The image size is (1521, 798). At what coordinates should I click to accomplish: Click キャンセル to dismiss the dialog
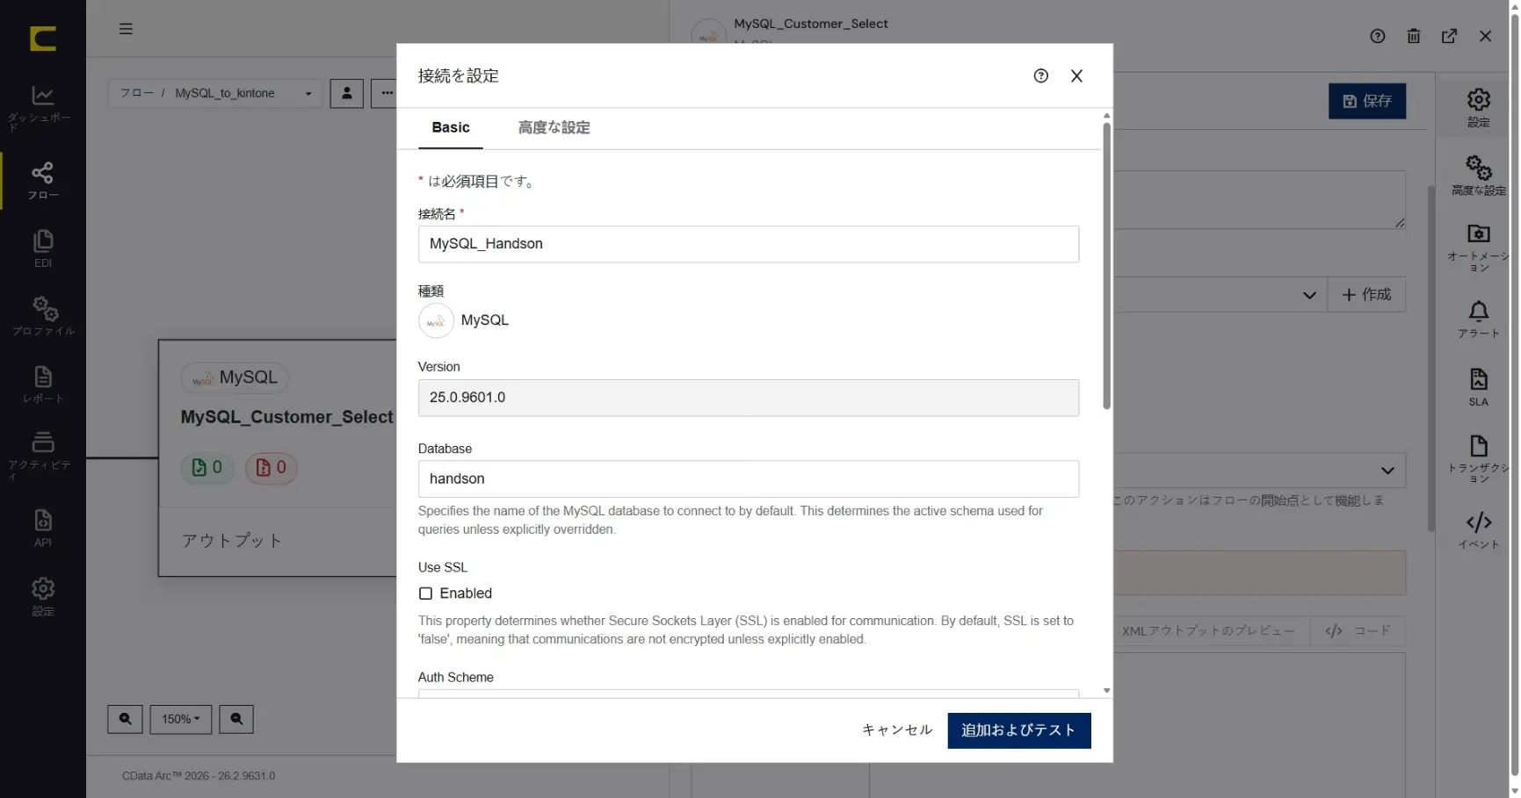[896, 731]
